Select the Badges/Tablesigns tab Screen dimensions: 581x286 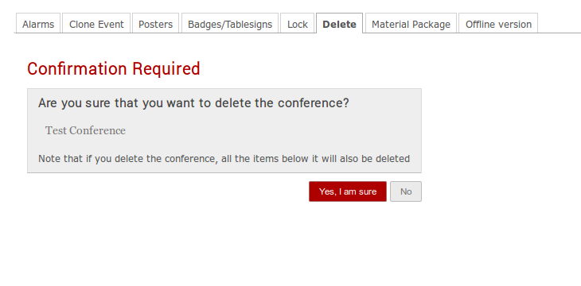click(230, 24)
